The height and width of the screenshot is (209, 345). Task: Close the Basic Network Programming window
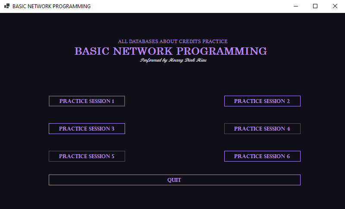(335, 6)
